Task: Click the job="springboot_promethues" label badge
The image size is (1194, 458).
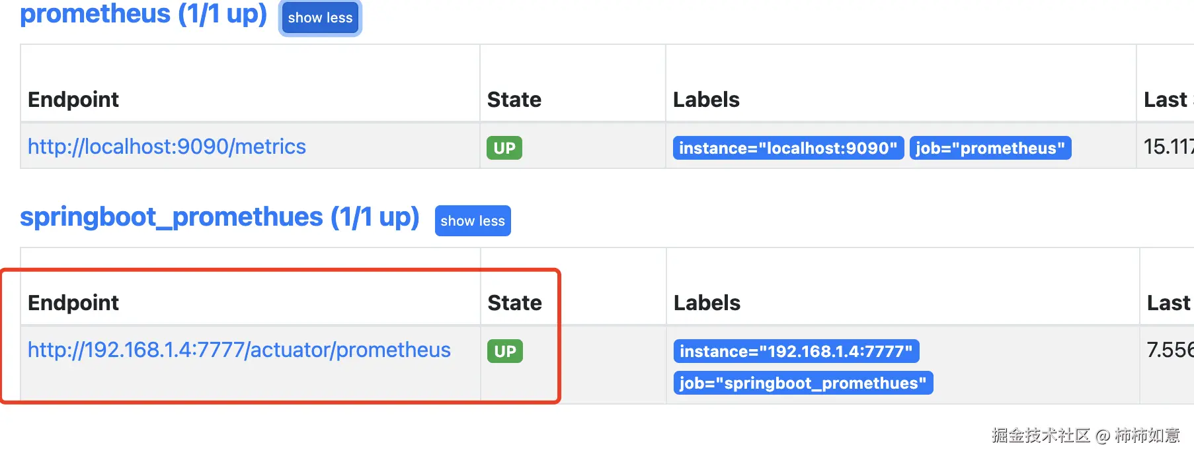Action: click(802, 383)
